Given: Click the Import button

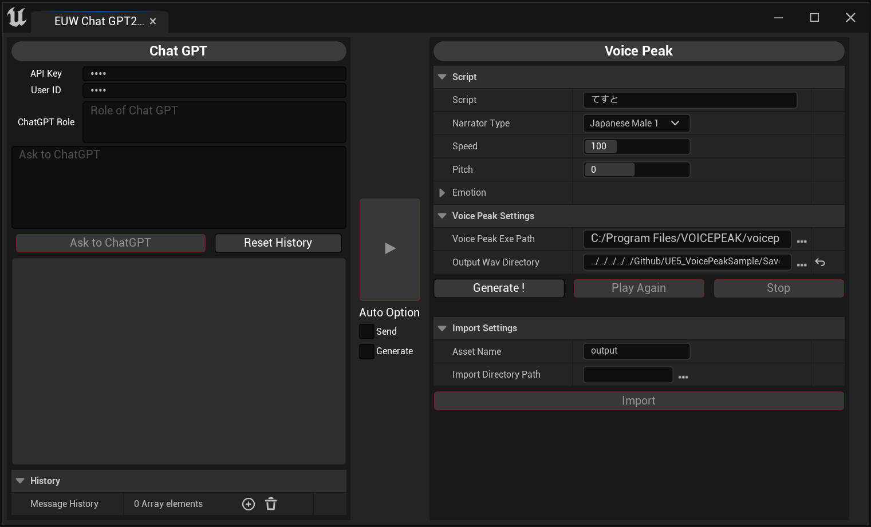Looking at the screenshot, I should [x=639, y=401].
